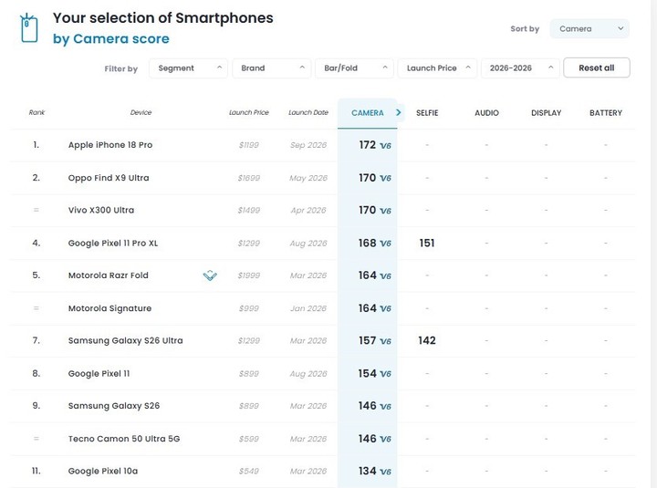Click camera score 146 for Tecno Camon 50 Ultra
The height and width of the screenshot is (488, 657).
click(x=368, y=439)
